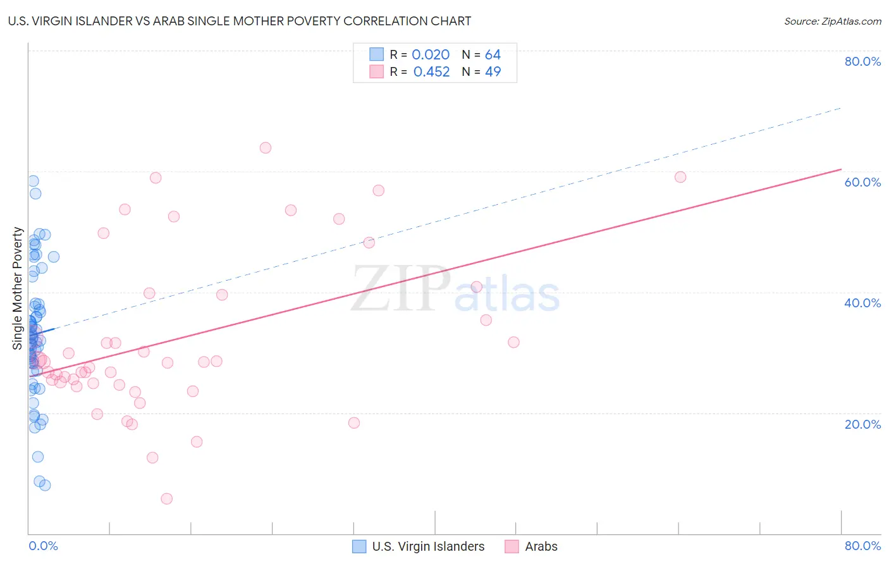Click the 20.0% y-axis tick label
The width and height of the screenshot is (889, 564).
(862, 424)
